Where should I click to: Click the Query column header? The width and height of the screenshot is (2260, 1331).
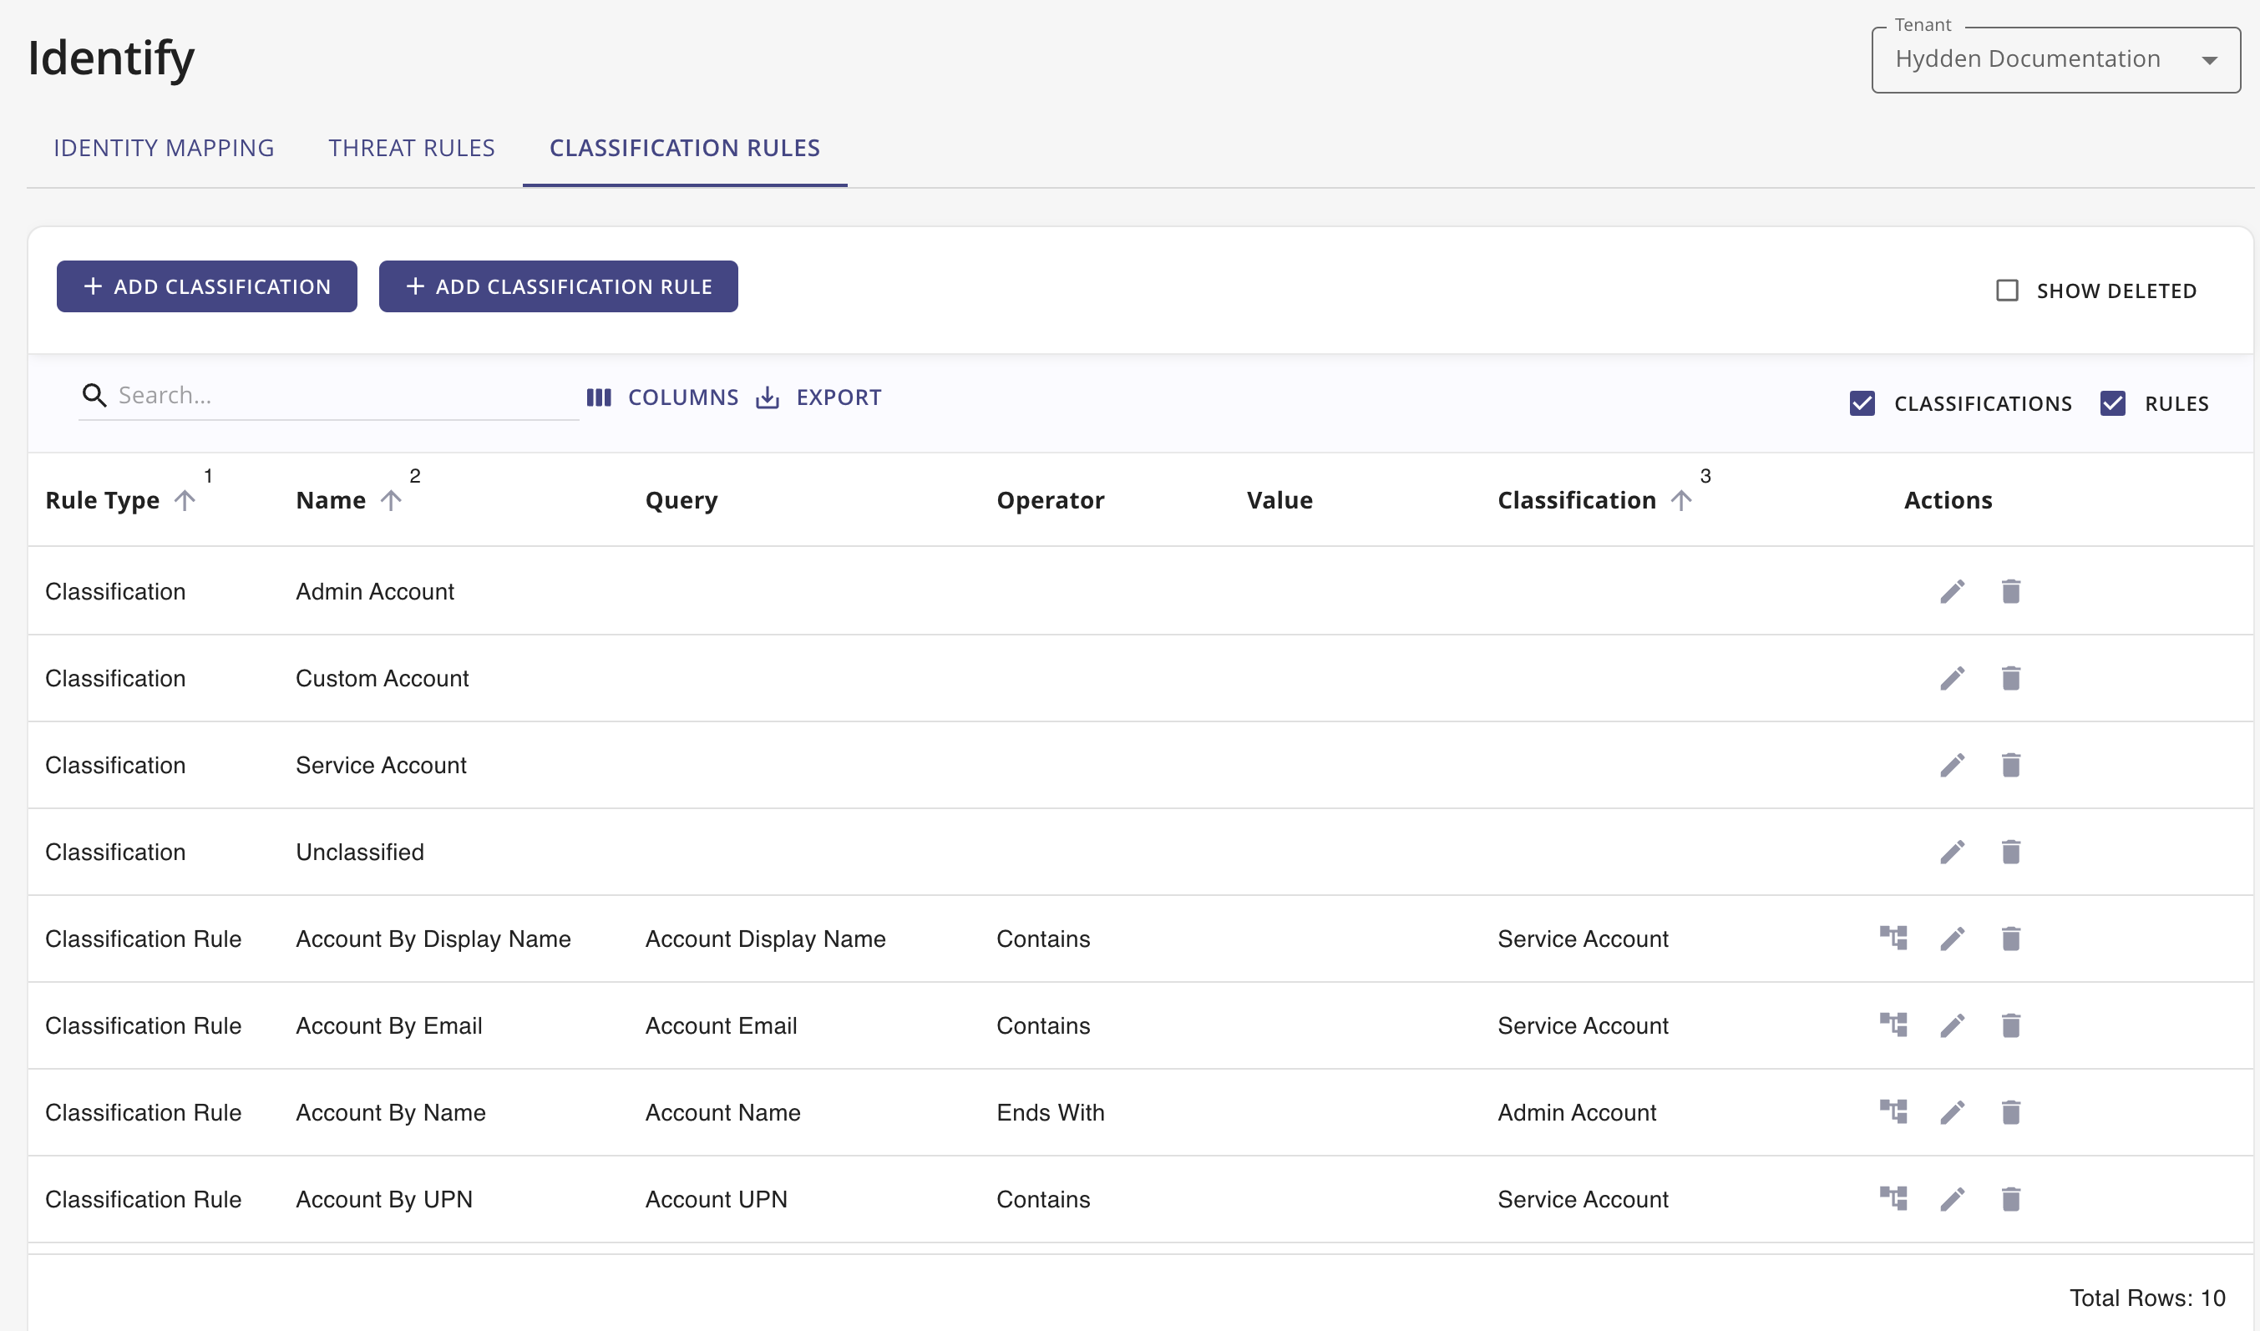[x=682, y=500]
